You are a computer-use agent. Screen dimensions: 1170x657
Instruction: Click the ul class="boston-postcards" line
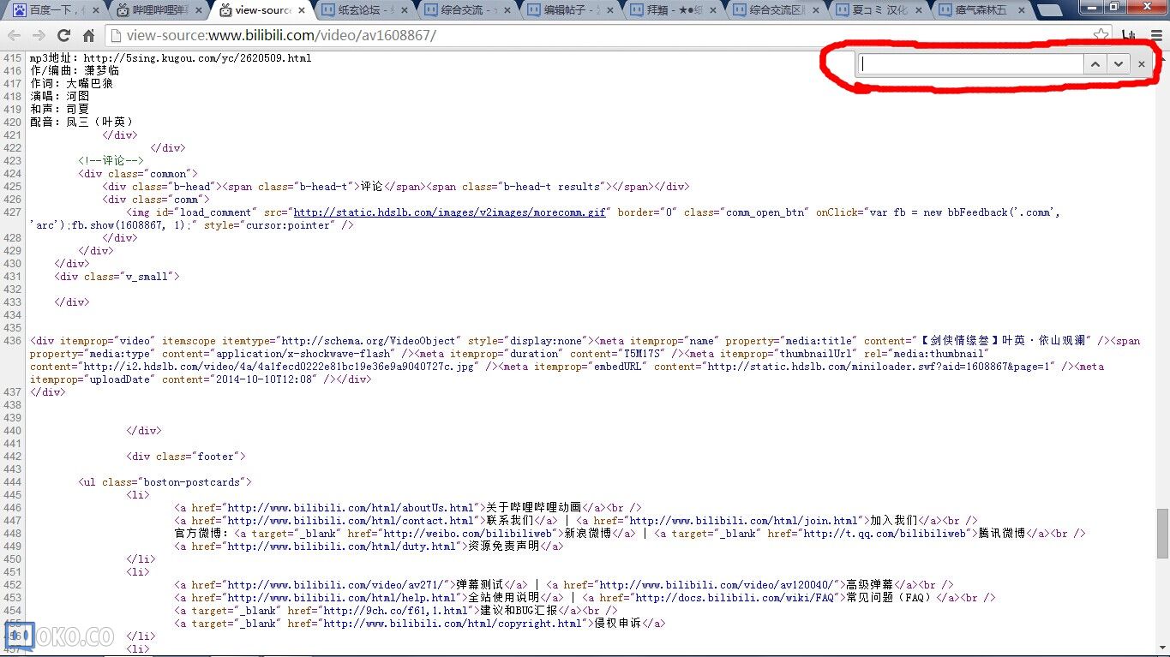click(165, 482)
